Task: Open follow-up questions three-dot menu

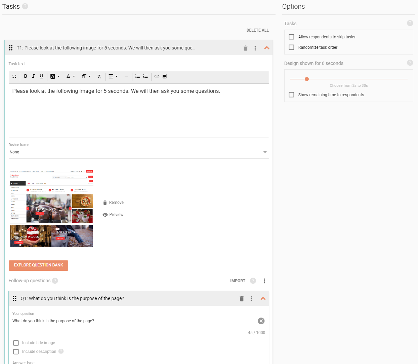Action: pos(264,281)
